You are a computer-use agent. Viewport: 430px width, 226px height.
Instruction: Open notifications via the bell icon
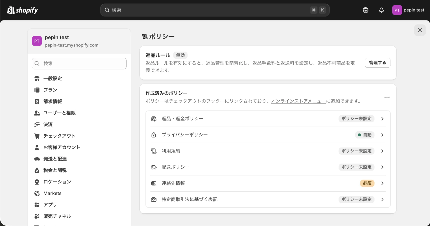click(381, 10)
